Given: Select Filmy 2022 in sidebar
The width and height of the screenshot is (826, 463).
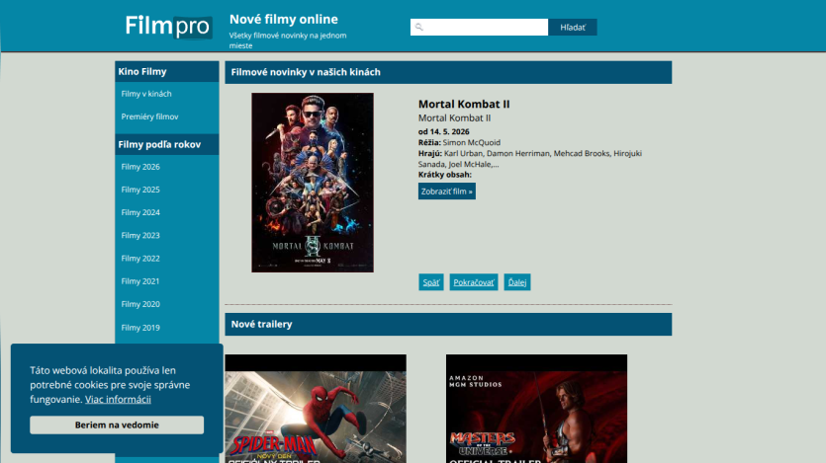Looking at the screenshot, I should (x=140, y=259).
